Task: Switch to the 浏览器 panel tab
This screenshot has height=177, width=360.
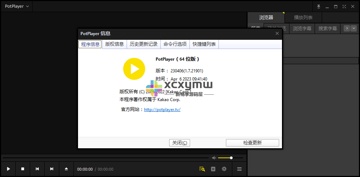Action: (266, 17)
